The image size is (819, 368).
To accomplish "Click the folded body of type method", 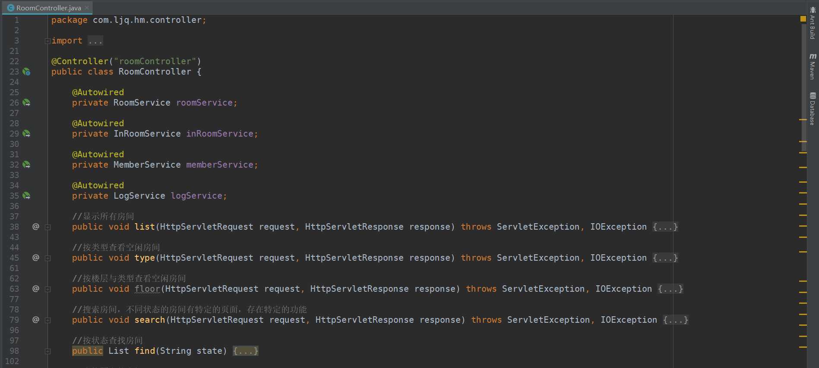I will click(x=665, y=258).
